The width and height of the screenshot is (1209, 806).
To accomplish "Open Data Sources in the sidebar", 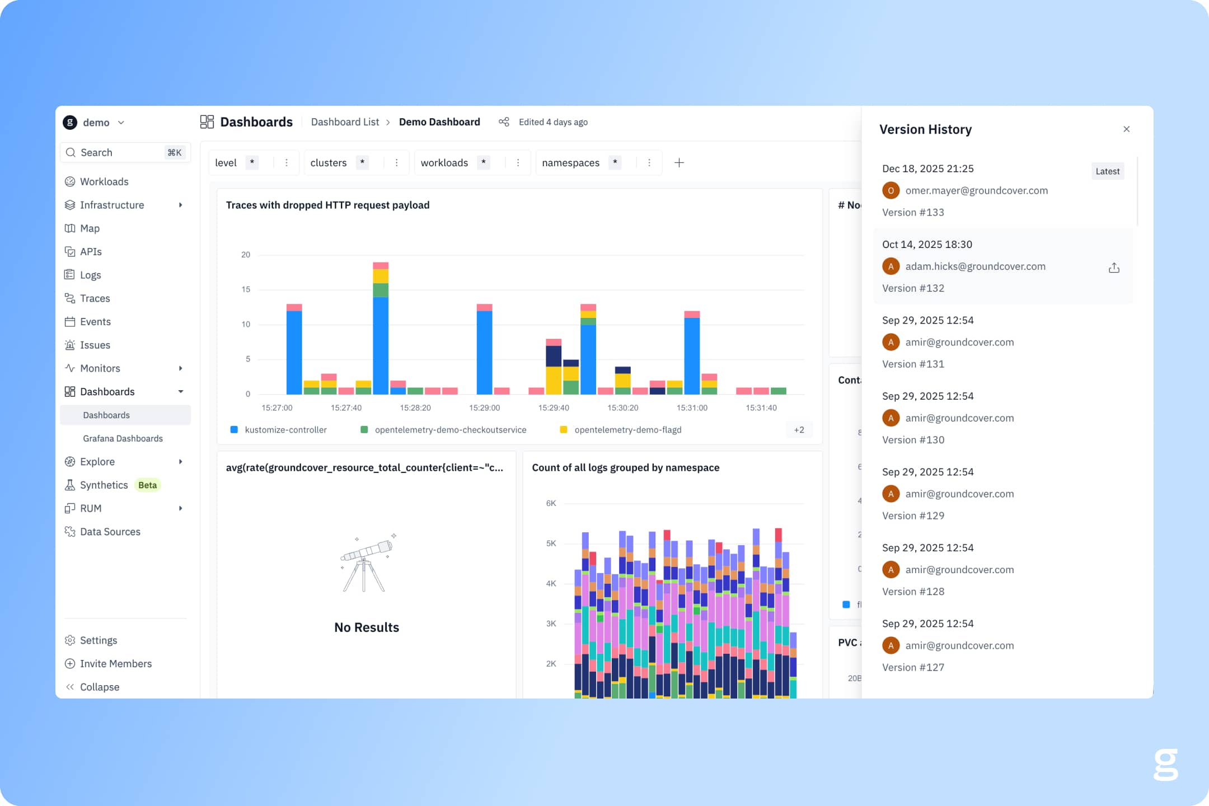I will (110, 532).
